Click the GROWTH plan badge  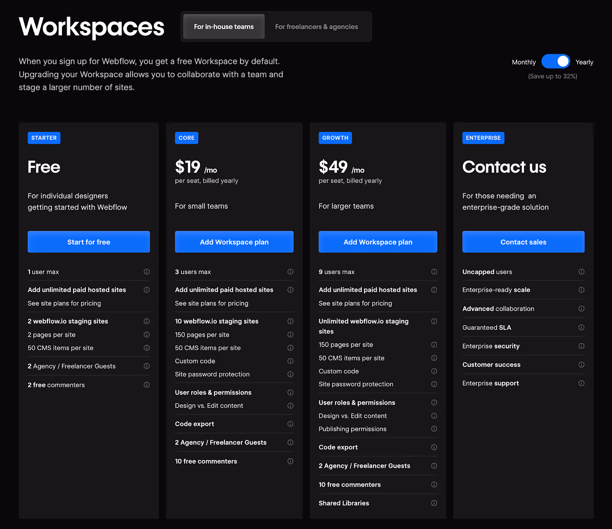335,138
